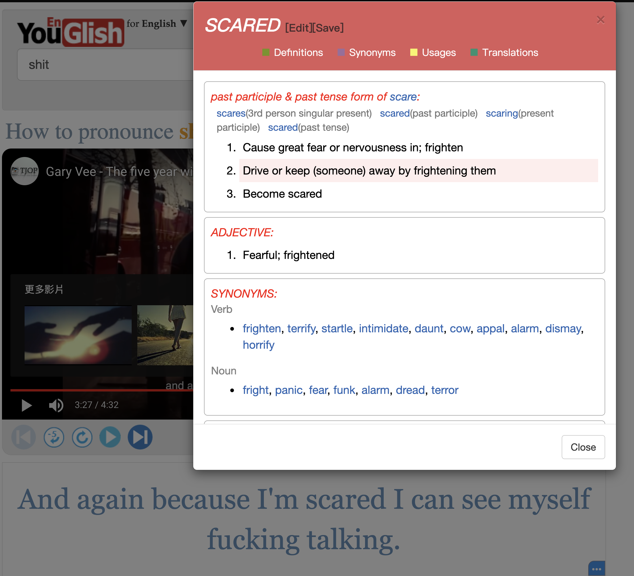The image size is (634, 576).
Task: Click the 'frighten' synonym link
Action: pyautogui.click(x=262, y=328)
